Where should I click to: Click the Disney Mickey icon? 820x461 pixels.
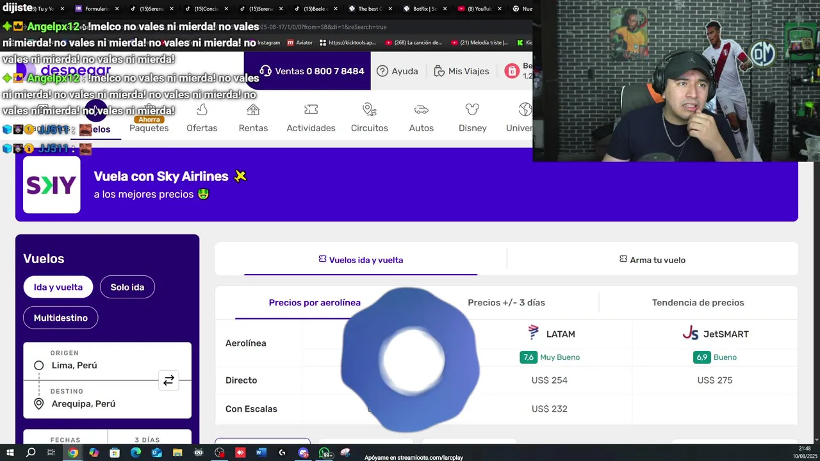point(472,109)
